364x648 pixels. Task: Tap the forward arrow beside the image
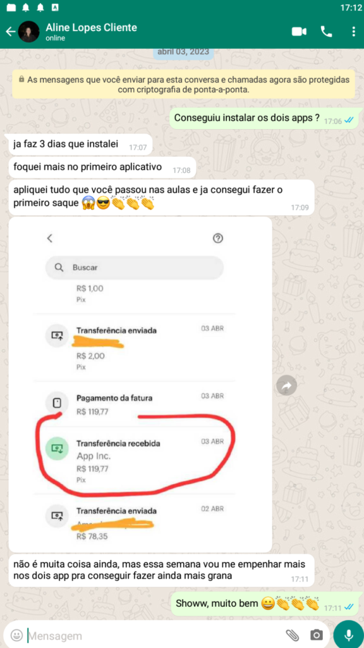[286, 386]
